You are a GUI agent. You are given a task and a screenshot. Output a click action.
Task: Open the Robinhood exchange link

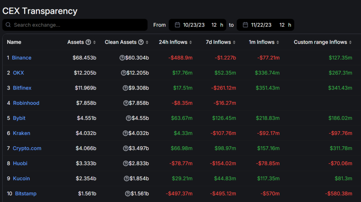coord(26,103)
